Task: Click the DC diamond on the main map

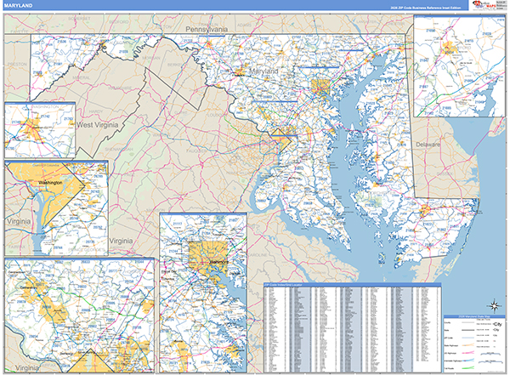Action: (x=281, y=140)
